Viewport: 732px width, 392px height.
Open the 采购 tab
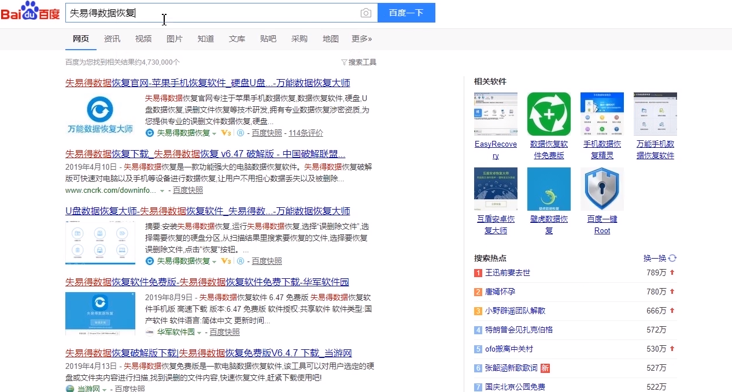[300, 39]
